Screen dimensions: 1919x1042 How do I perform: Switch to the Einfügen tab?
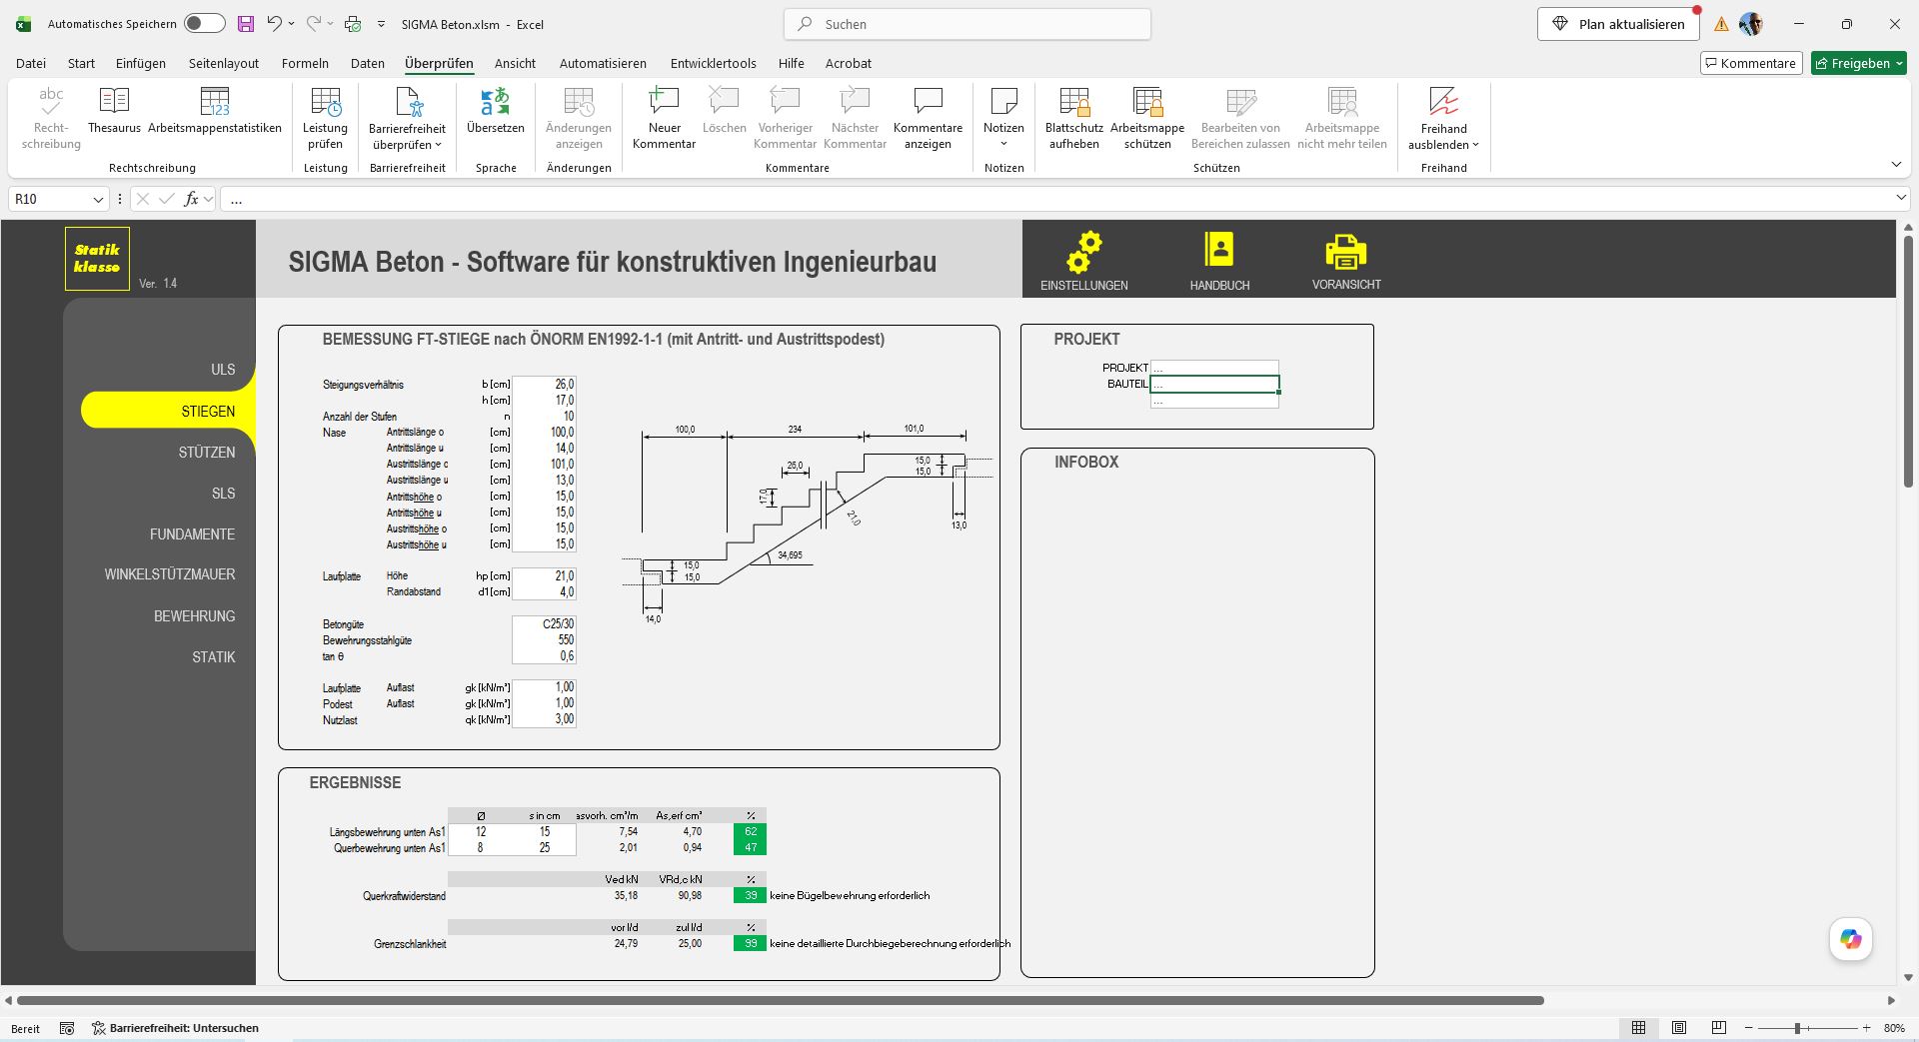point(141,63)
